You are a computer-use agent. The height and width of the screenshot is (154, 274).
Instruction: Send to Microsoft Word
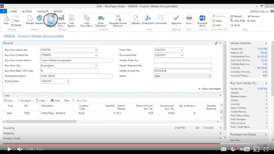point(202,21)
